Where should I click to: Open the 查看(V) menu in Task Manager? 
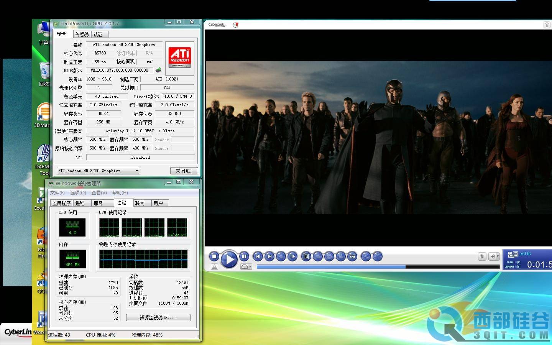99,193
